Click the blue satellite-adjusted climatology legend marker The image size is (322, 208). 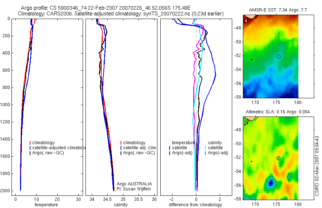click(x=30, y=148)
